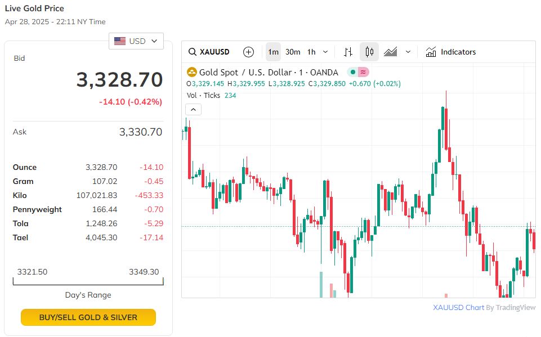This screenshot has width=541, height=337.
Task: Click the BUY/SELL GOLD & SILVER button
Action: pyautogui.click(x=88, y=317)
